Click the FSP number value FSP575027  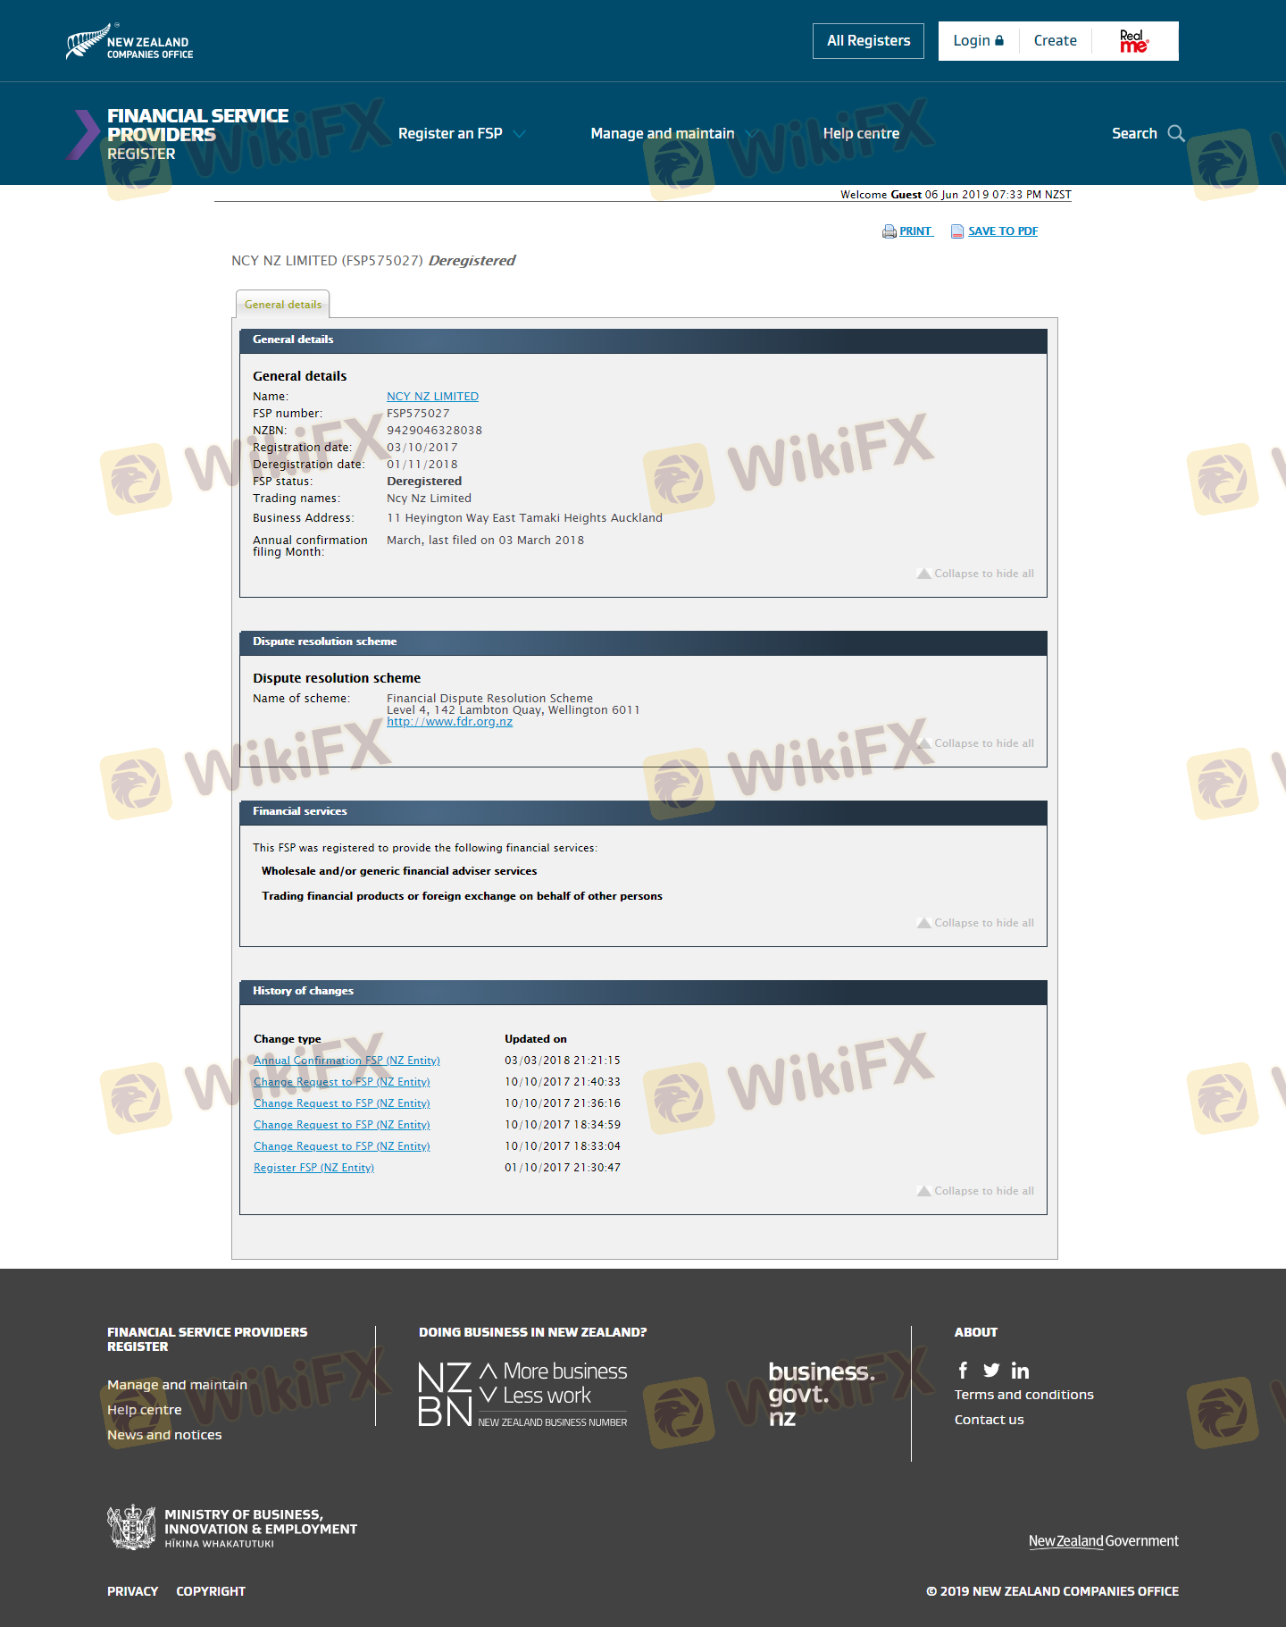[418, 414]
